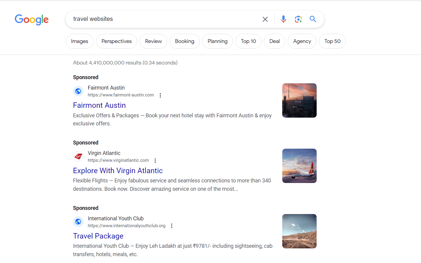Click the Enjoy Leh Ladakh description text

[x=173, y=250]
